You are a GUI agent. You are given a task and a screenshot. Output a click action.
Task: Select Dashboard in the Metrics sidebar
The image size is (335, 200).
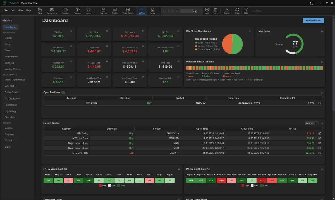pyautogui.click(x=10, y=27)
